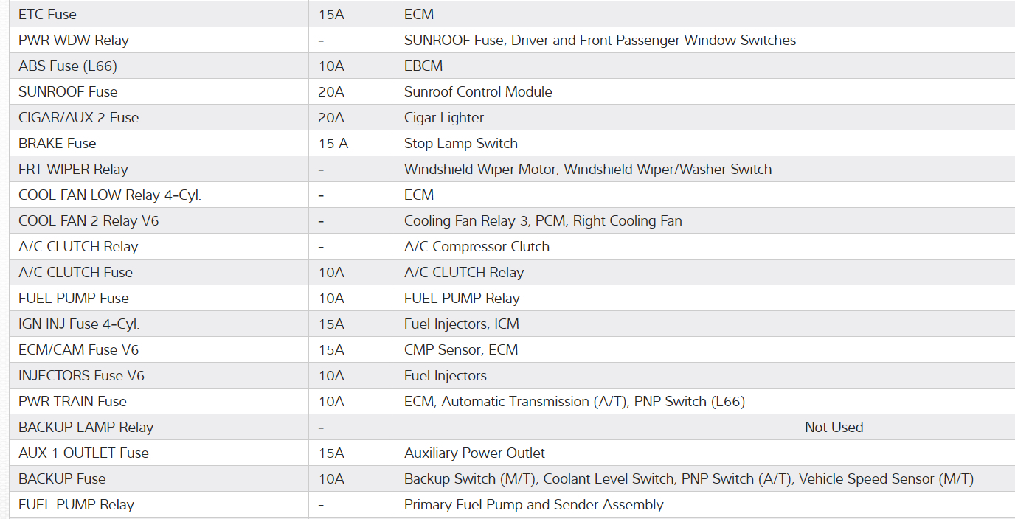The image size is (1015, 519).
Task: Click the Cigar Lighter description cell
Action: click(444, 117)
